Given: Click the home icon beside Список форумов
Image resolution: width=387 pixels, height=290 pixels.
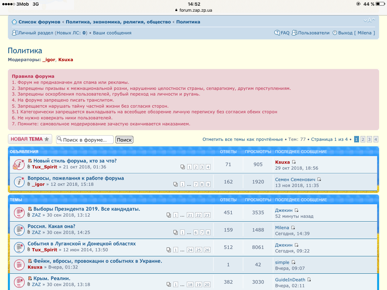Looking at the screenshot, I should point(14,22).
